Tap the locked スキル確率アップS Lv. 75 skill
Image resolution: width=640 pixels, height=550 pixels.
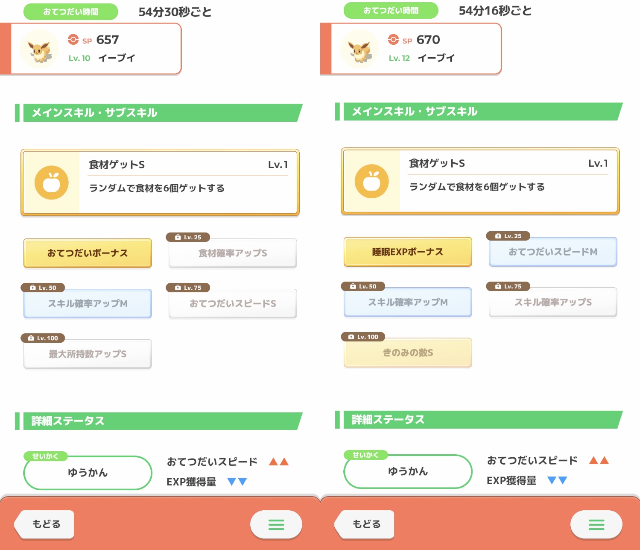click(553, 302)
